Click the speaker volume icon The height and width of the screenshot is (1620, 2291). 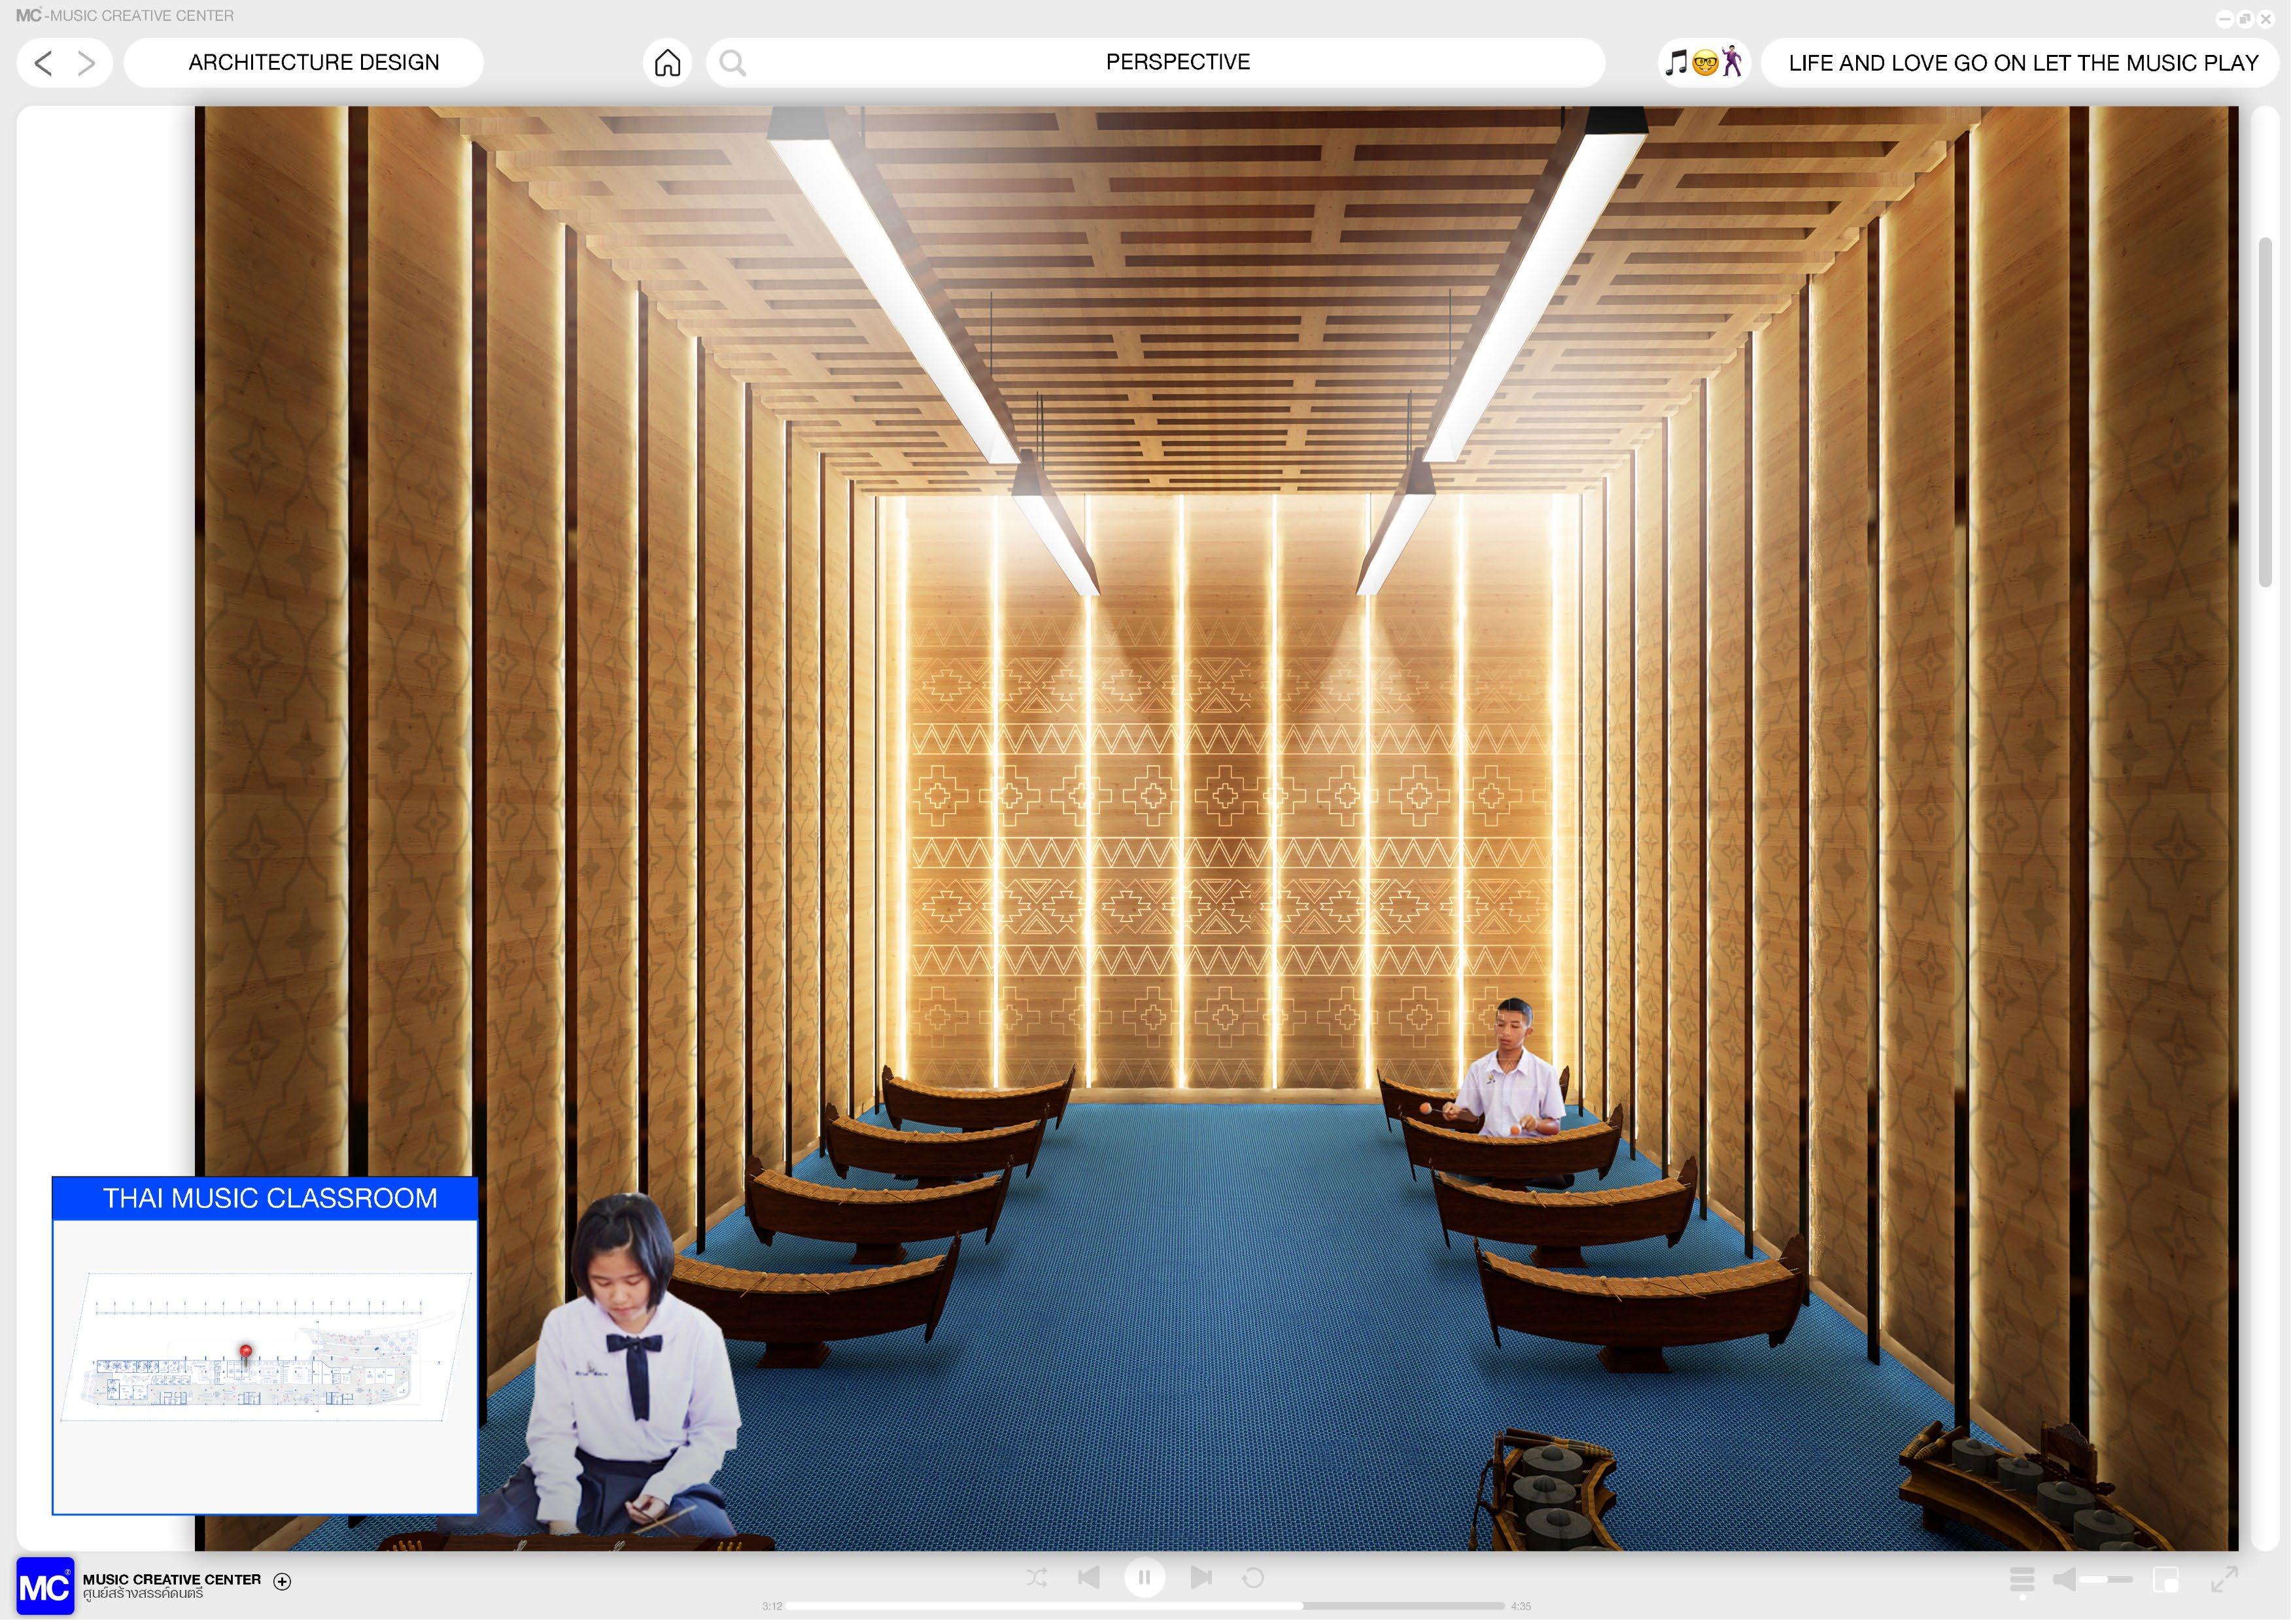pos(2065,1579)
